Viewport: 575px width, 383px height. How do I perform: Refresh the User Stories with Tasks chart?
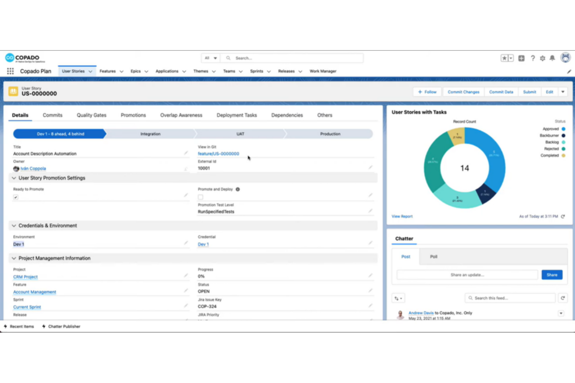click(563, 217)
